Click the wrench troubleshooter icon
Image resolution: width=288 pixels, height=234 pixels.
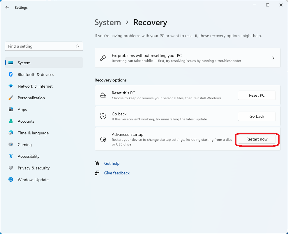point(103,58)
